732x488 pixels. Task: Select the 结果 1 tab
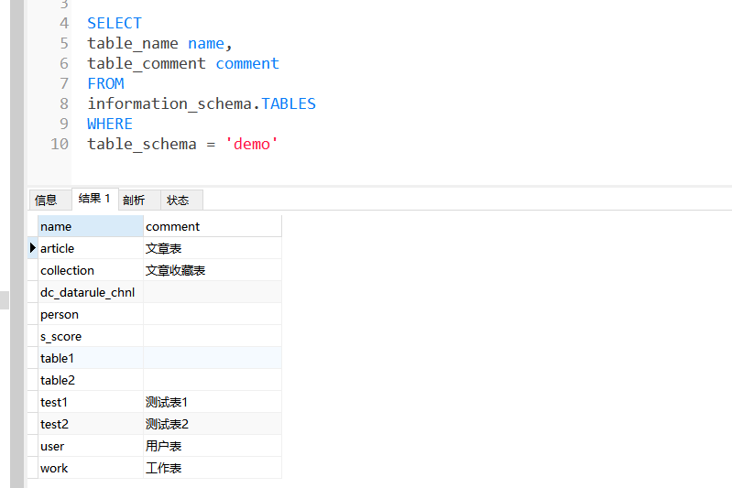coord(94,199)
